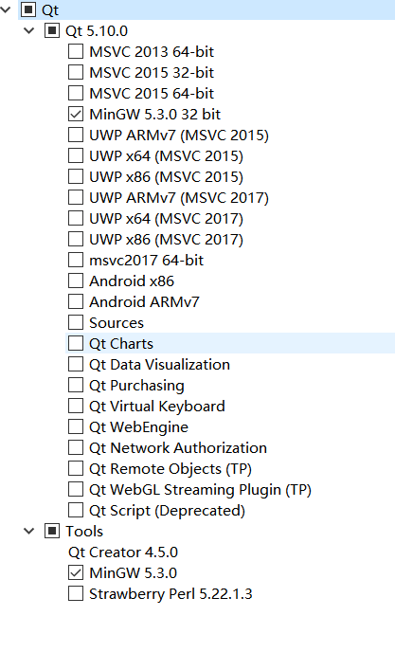The width and height of the screenshot is (395, 652).
Task: Check the Qt WebGL Streaming Plugin checkbox
Action: pyautogui.click(x=75, y=489)
